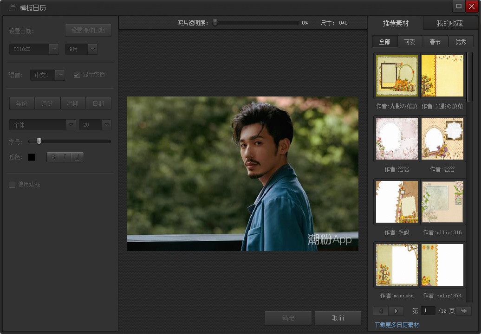The height and width of the screenshot is (334, 481).
Task: Click the black color swatch
Action: point(32,157)
